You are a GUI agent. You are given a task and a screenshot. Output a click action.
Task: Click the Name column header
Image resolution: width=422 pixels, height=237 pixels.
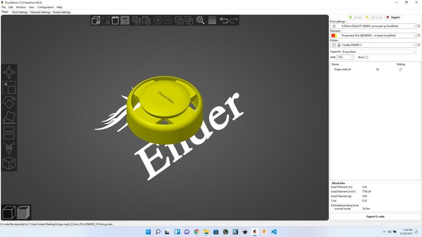click(x=335, y=64)
